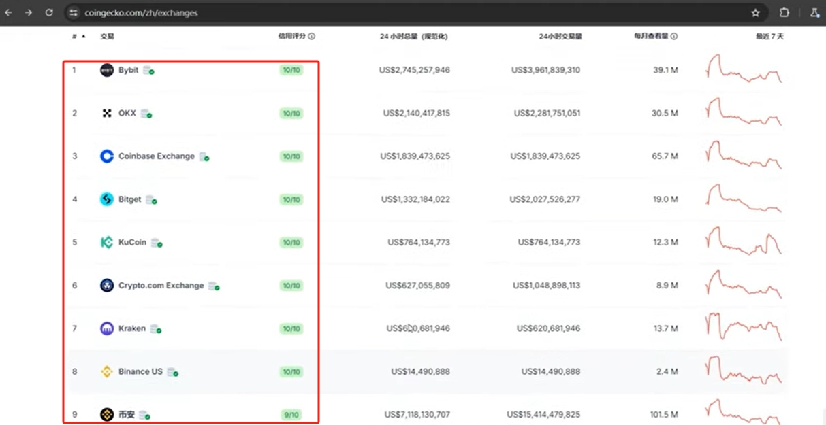This screenshot has width=826, height=425.
Task: Go back using browser back arrow
Action: pos(9,12)
